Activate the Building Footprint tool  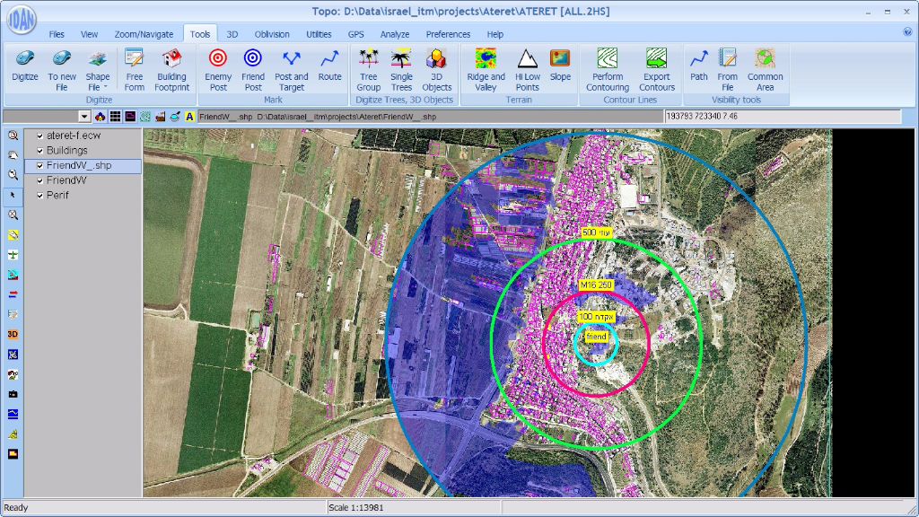(171, 69)
